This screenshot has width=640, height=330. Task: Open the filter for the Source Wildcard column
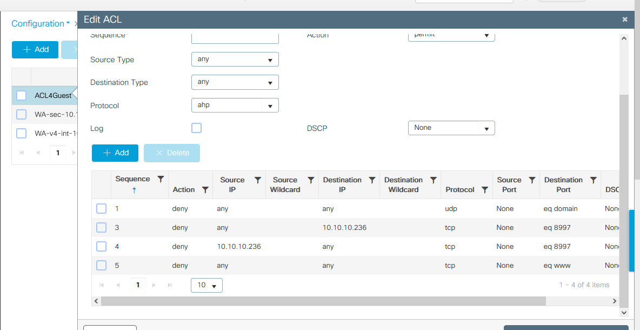click(311, 180)
